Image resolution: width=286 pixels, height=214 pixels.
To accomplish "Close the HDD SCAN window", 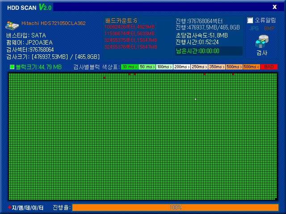I will [274, 7].
